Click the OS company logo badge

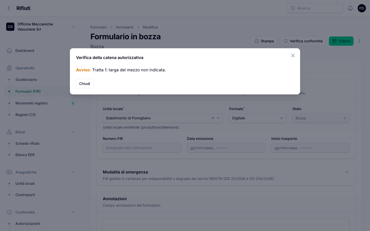[x=10, y=27]
